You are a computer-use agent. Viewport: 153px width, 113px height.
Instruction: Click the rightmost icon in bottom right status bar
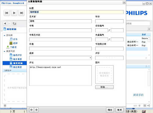149,106
